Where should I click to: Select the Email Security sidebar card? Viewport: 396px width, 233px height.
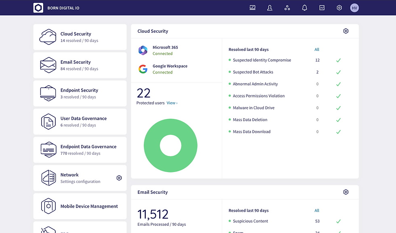(80, 65)
